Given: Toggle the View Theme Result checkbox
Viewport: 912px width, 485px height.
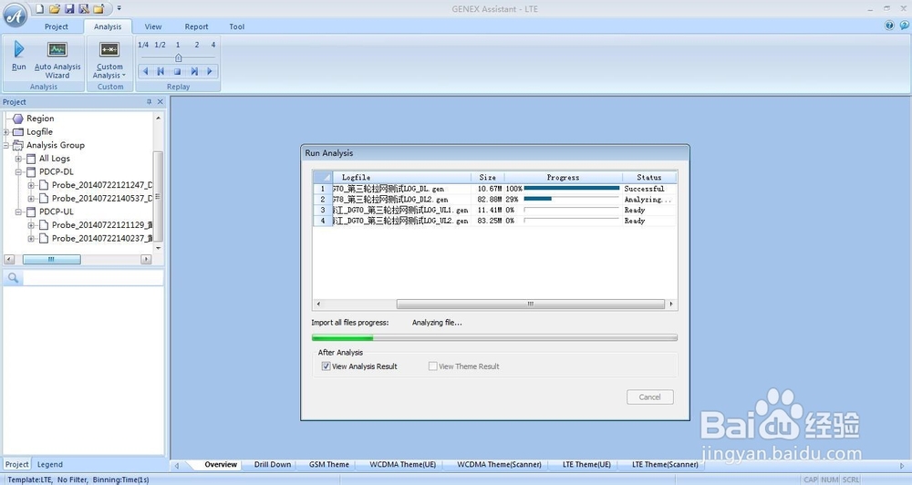Looking at the screenshot, I should tap(432, 366).
